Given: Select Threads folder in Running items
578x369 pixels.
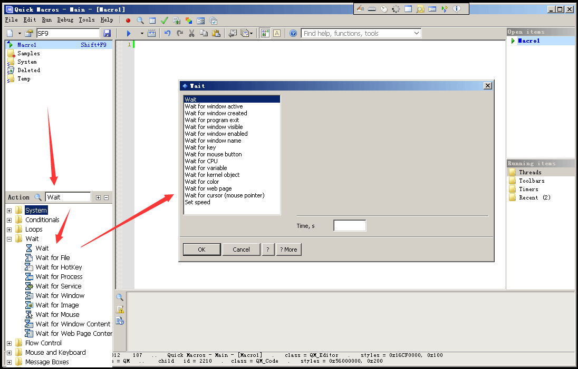Looking at the screenshot, I should (x=529, y=172).
